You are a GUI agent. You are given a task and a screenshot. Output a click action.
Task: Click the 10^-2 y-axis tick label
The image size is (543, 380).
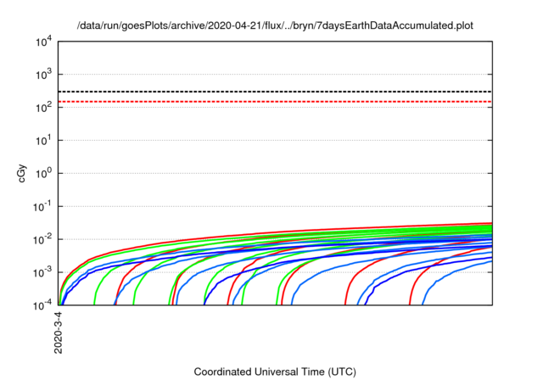coord(42,239)
